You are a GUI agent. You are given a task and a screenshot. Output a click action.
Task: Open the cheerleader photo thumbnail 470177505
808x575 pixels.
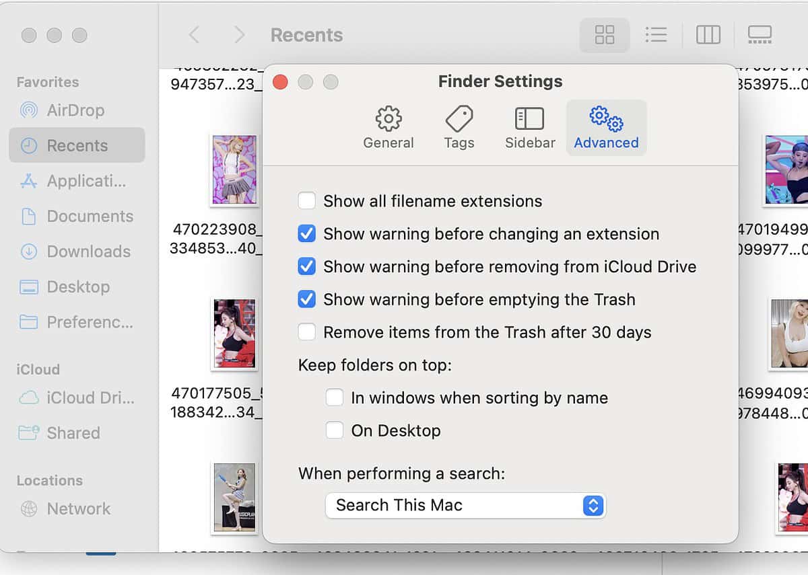point(234,333)
